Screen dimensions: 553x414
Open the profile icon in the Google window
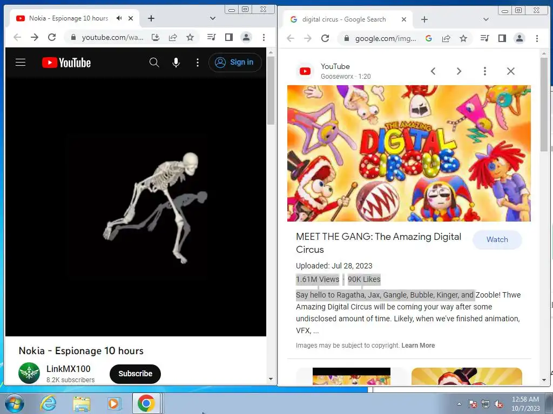[520, 38]
